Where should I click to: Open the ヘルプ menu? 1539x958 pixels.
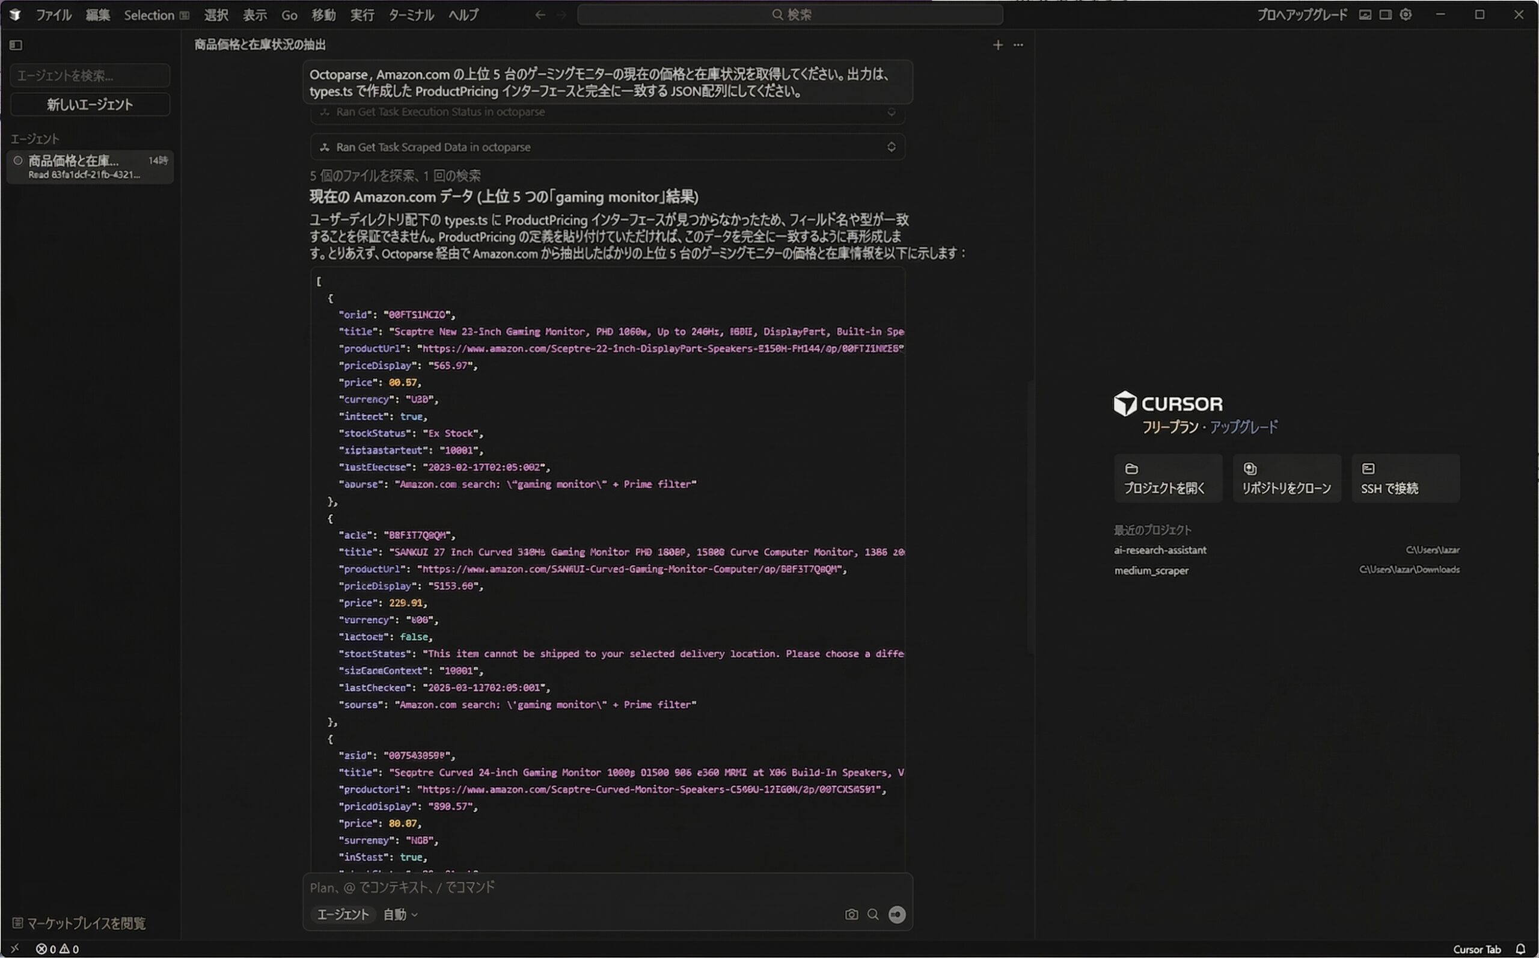coord(463,14)
